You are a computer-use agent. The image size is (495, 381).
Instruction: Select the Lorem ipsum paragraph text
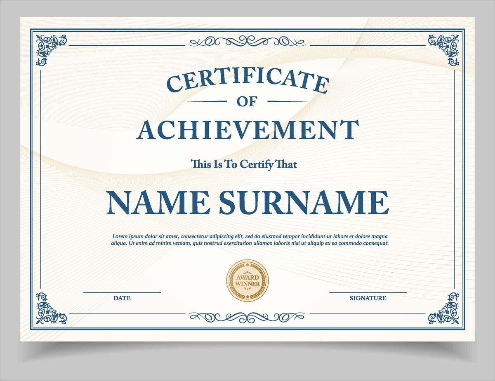click(249, 241)
